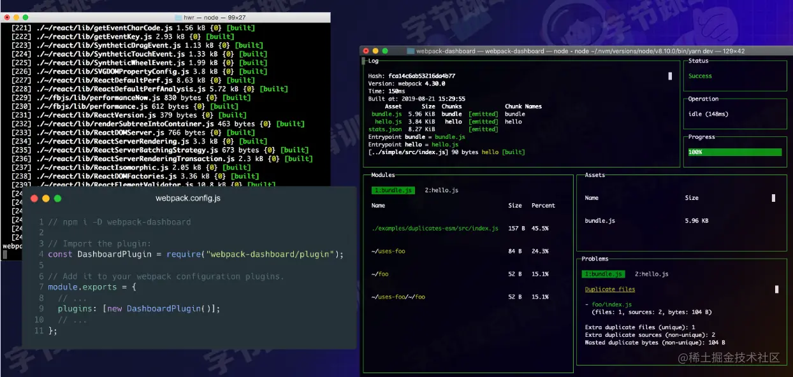Image resolution: width=793 pixels, height=377 pixels.
Task: Click Entrypoint bundle = bundle.js line
Action: [x=417, y=137]
